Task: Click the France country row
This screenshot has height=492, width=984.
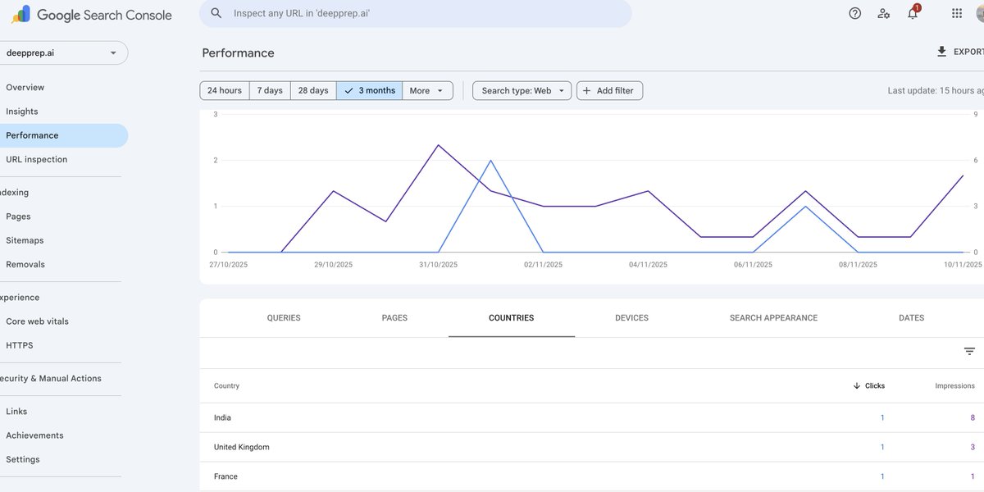Action: click(x=591, y=477)
